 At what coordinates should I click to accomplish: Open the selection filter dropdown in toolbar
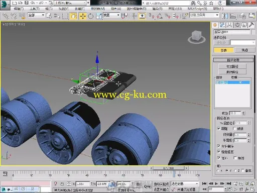(x=36, y=15)
